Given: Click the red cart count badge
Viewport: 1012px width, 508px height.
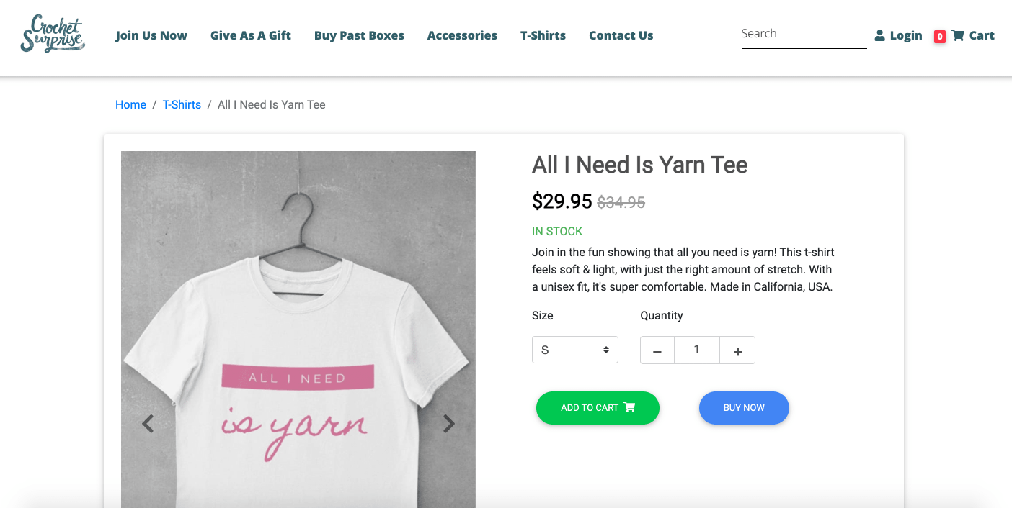Looking at the screenshot, I should point(939,36).
